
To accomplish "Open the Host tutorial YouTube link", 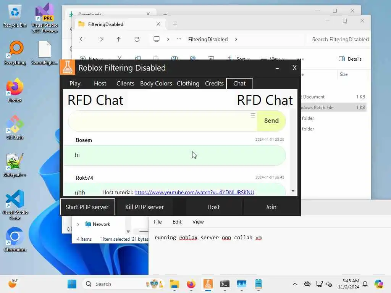I will (x=194, y=192).
